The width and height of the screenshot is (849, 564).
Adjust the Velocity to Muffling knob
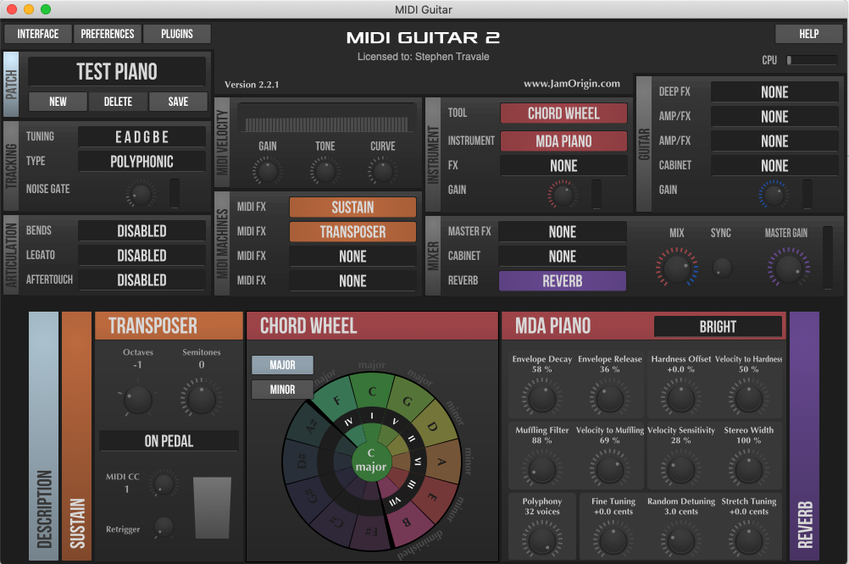(x=610, y=470)
